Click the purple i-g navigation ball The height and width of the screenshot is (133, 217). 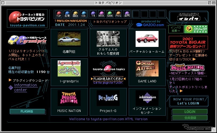[x=93, y=14]
